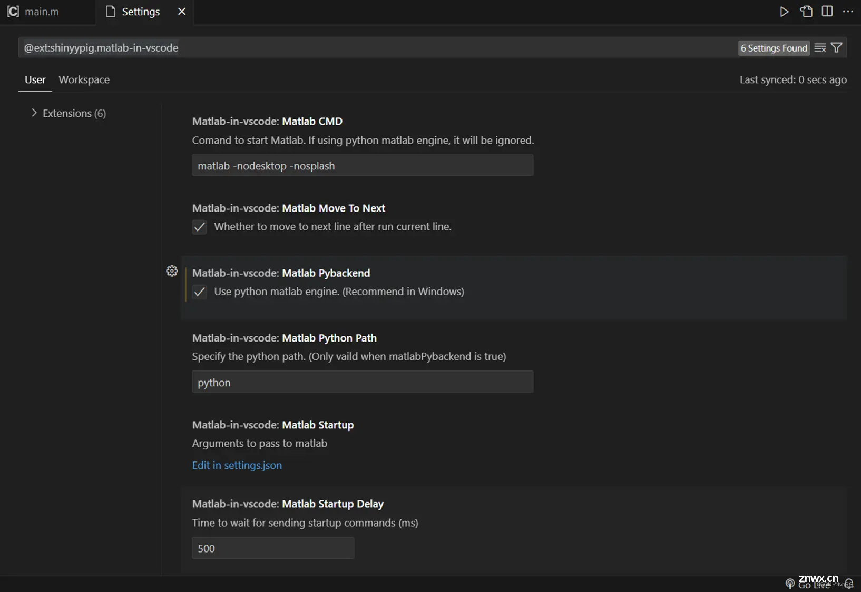Select the Matlab CMD setting title
Viewport: 861px width, 592px height.
tap(267, 121)
